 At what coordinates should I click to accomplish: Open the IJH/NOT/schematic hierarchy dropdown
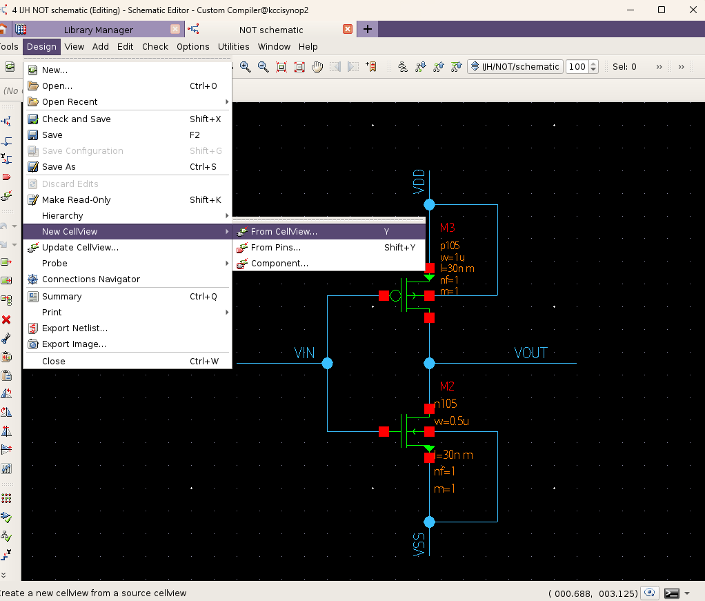pyautogui.click(x=515, y=67)
